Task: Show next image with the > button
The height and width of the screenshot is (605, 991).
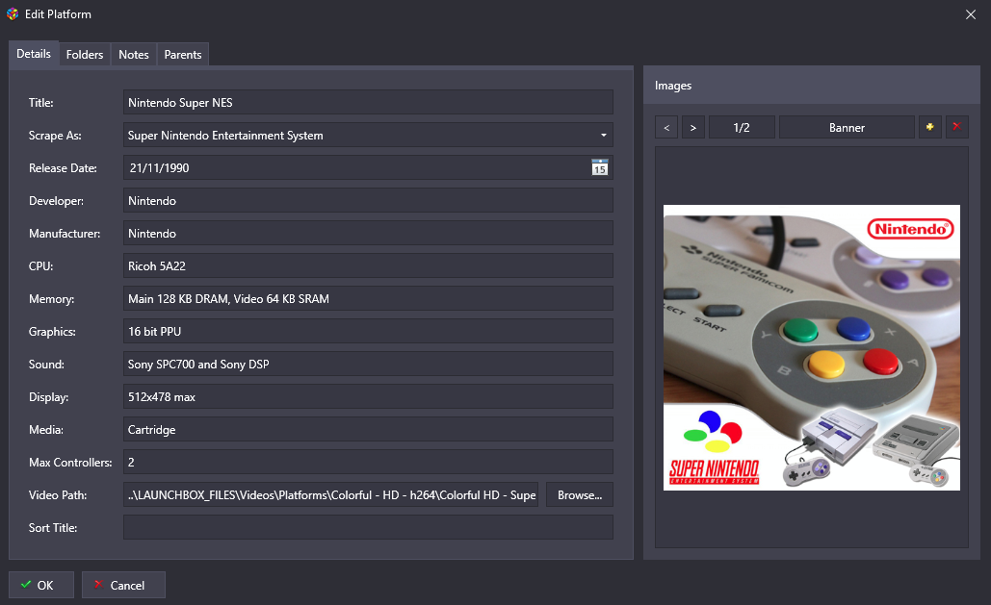Action: coord(692,127)
